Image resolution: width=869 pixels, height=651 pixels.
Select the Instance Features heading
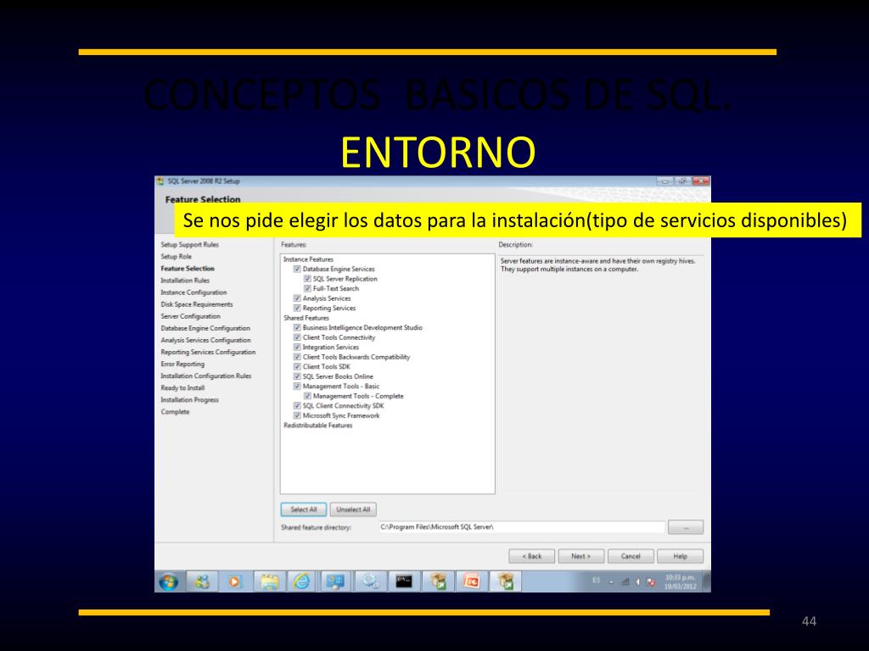(309, 259)
